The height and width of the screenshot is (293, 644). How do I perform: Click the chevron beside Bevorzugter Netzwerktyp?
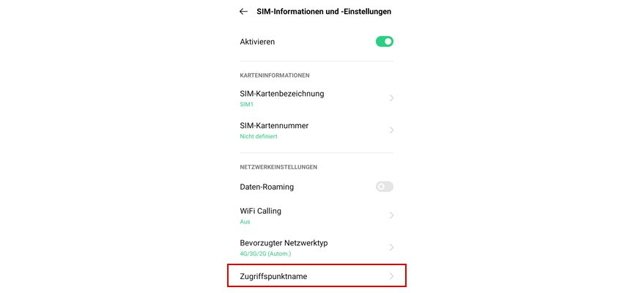click(x=392, y=248)
